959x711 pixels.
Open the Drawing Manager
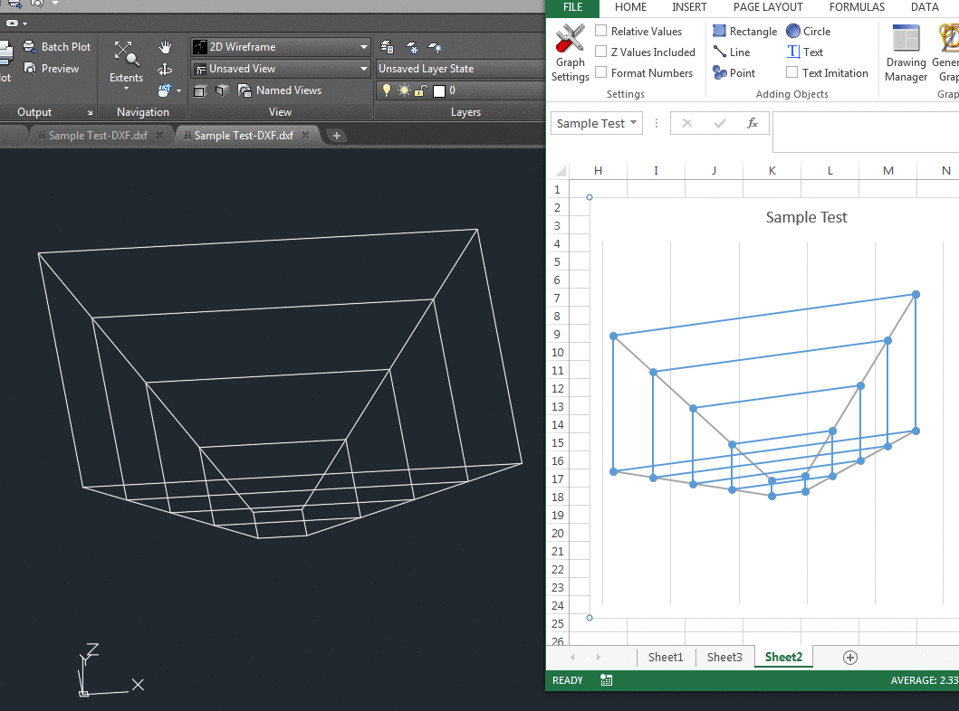point(905,52)
